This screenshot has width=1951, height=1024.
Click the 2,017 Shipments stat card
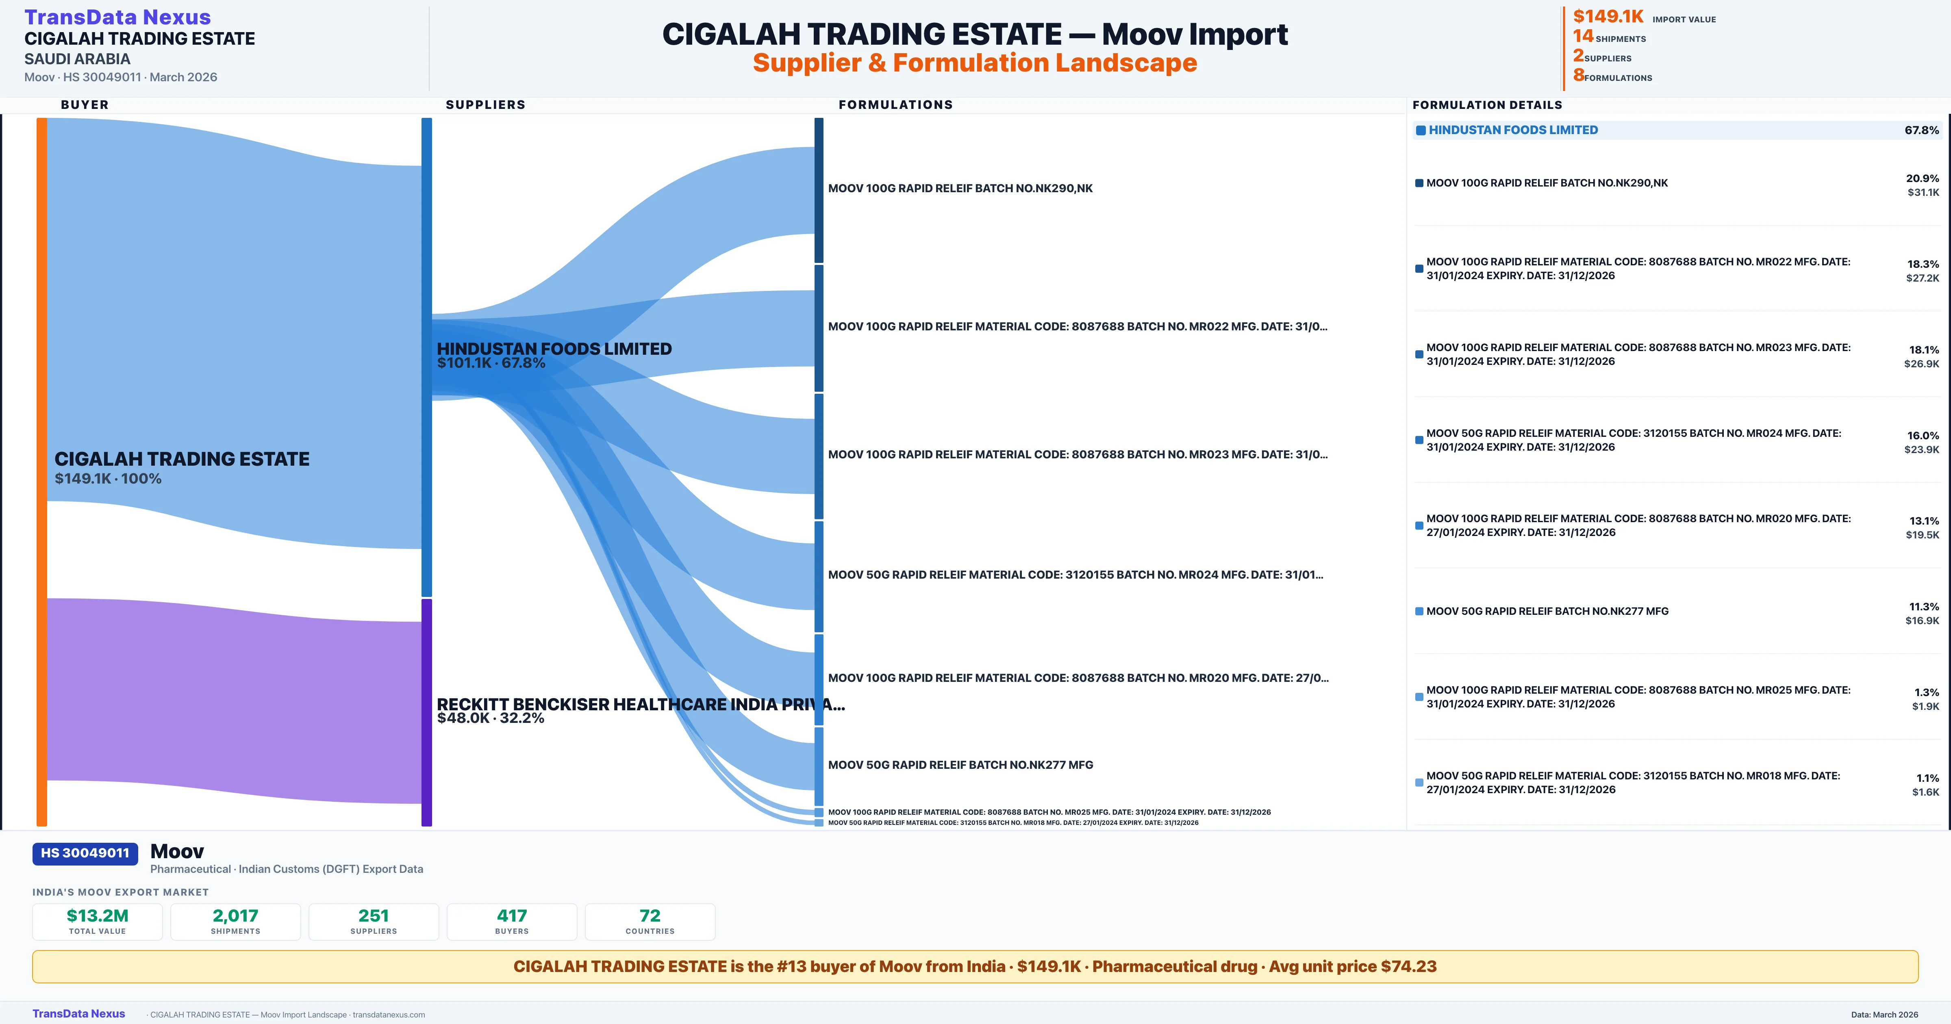coord(235,921)
